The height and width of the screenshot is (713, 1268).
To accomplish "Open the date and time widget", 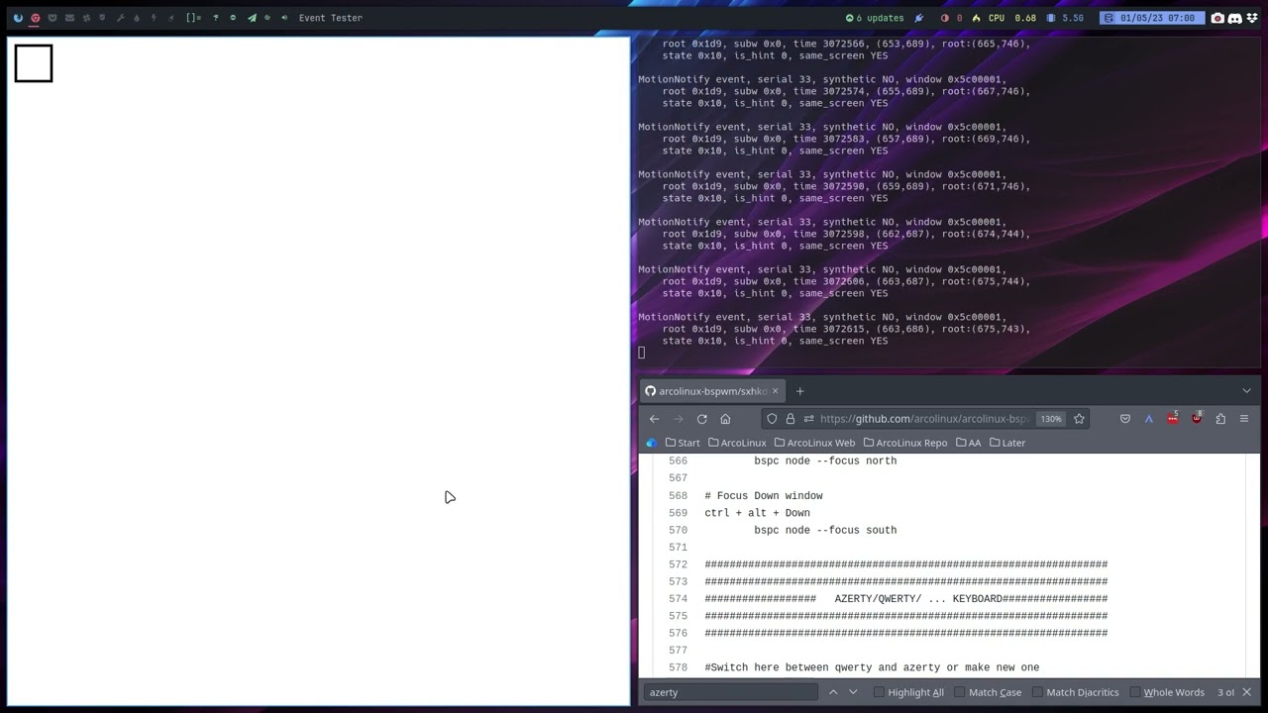I will pos(1151,18).
